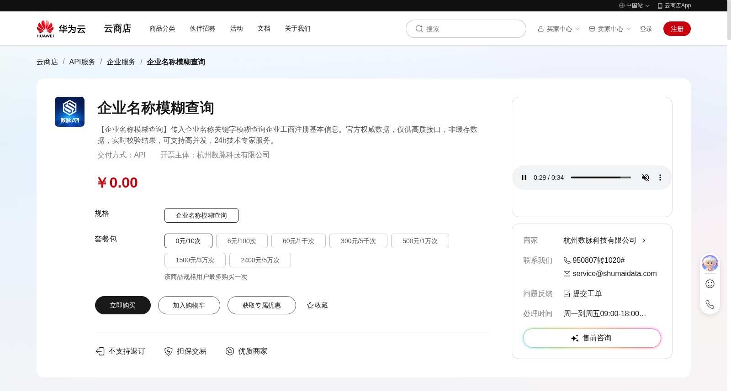Go to 企业服务 breadcrumb
This screenshot has width=731, height=391.
pyautogui.click(x=121, y=62)
